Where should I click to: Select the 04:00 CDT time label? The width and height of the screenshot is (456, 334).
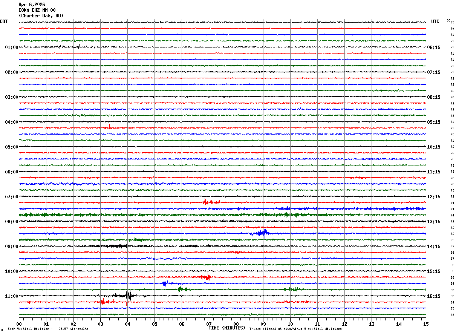pos(12,122)
